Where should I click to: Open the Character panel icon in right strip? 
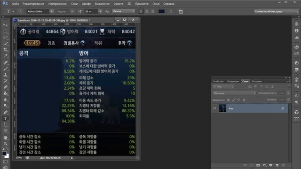tap(297, 95)
